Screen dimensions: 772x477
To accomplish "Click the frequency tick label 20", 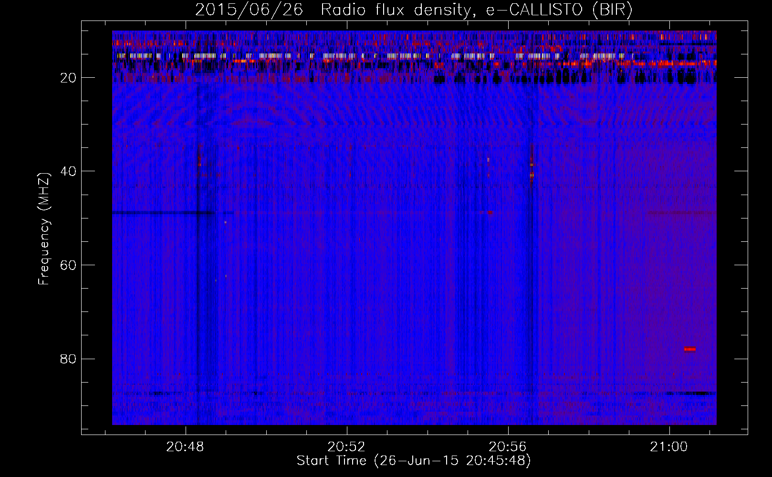I will coord(69,78).
